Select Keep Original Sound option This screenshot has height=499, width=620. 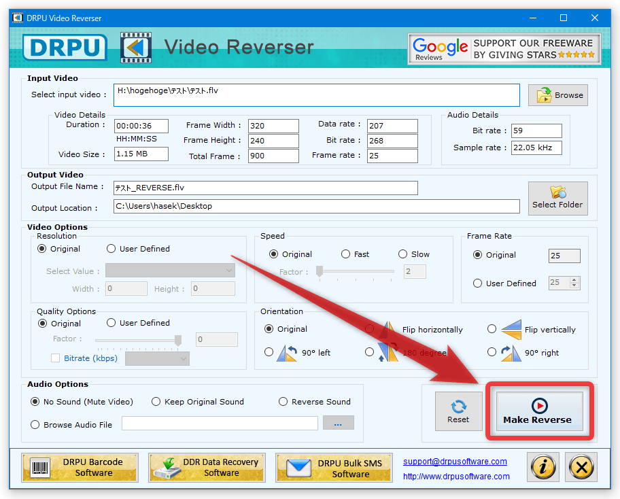156,402
